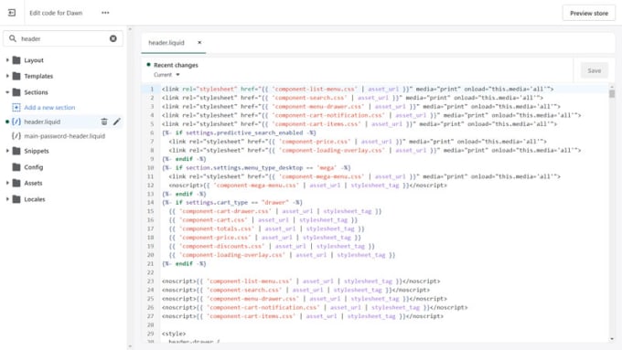This screenshot has width=622, height=350.
Task: Click the Add a new section icon
Action: (x=16, y=108)
